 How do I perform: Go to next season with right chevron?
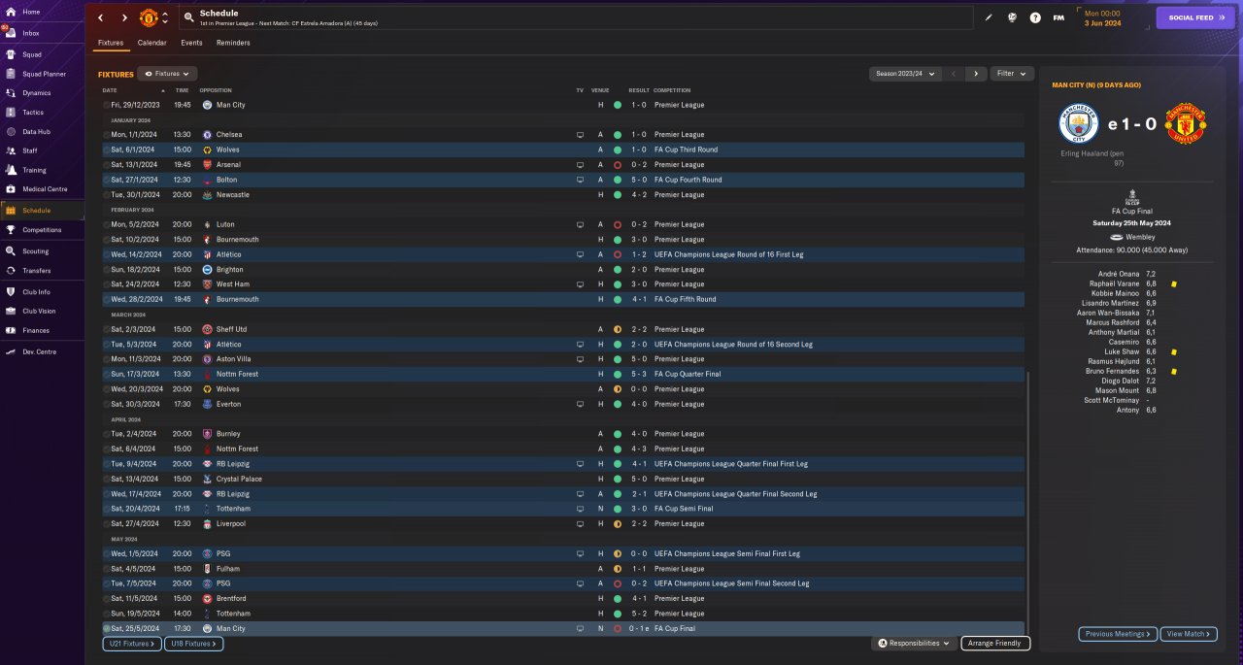coord(976,74)
